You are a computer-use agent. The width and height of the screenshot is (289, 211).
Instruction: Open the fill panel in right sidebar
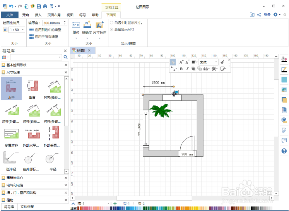coord(284,59)
